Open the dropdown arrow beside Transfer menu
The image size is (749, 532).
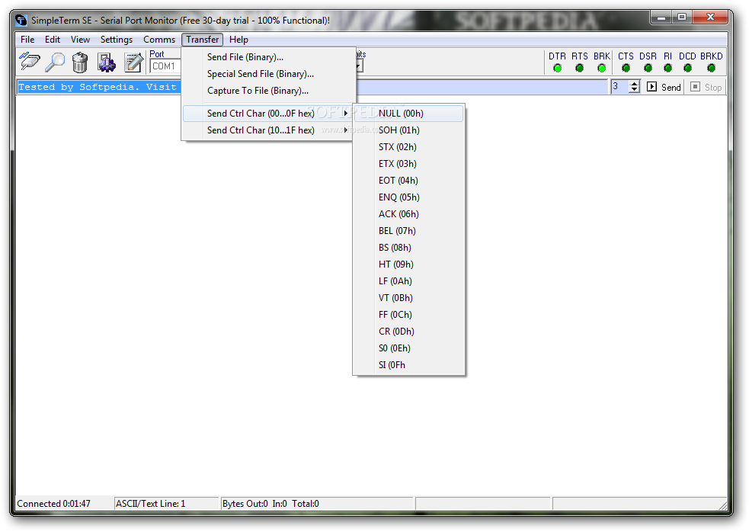click(359, 66)
